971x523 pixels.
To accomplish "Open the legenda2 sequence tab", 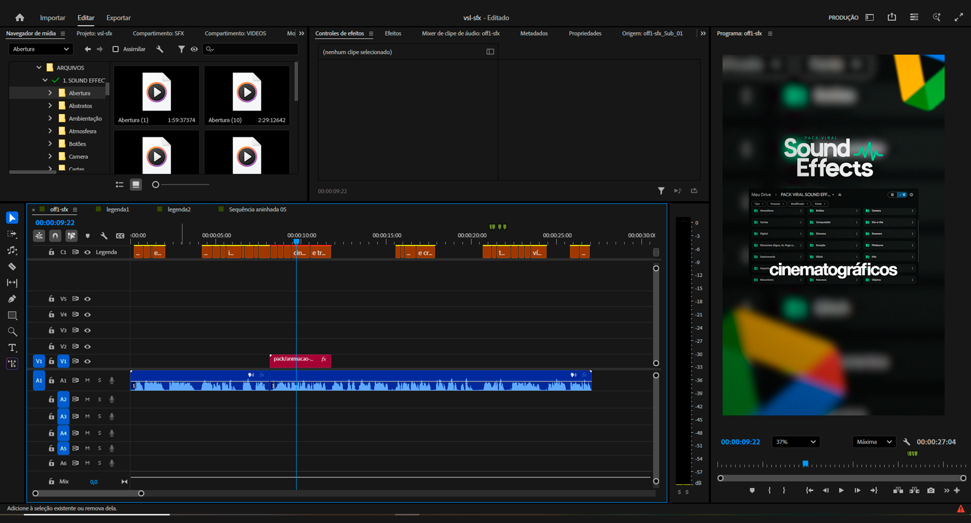I will (179, 210).
